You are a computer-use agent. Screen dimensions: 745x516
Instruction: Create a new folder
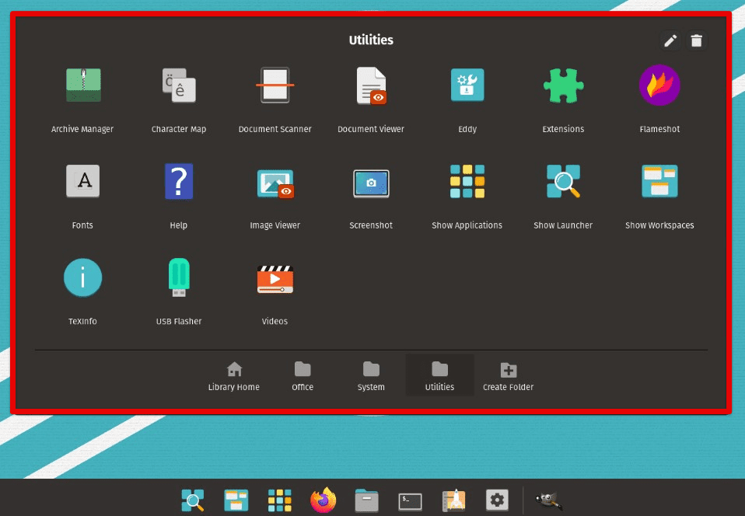click(508, 375)
